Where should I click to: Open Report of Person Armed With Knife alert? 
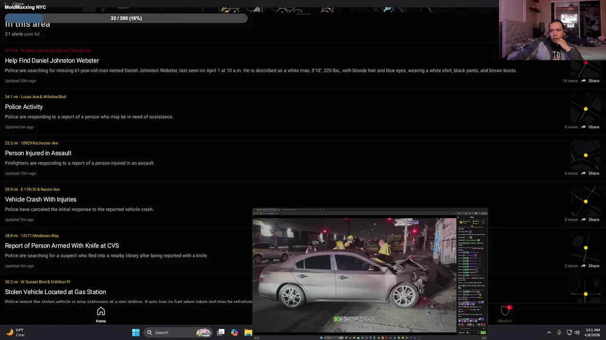(x=62, y=246)
